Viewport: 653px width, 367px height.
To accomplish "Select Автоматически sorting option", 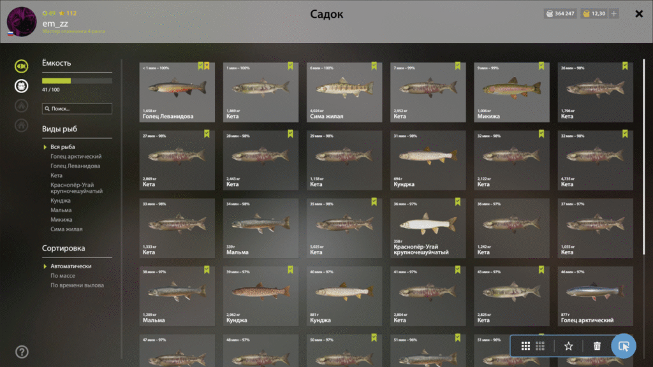I will [71, 266].
